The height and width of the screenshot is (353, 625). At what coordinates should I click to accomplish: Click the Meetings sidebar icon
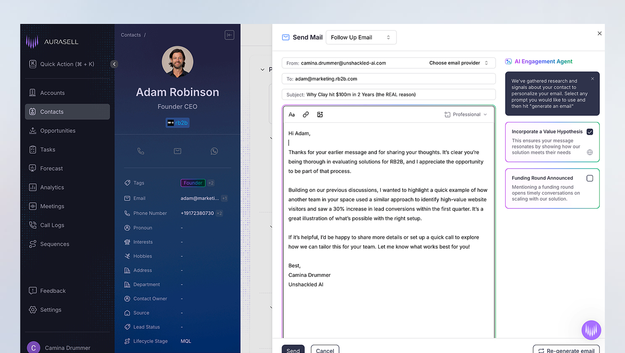tap(33, 206)
